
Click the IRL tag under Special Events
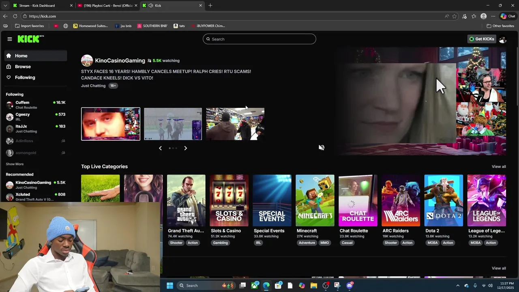pyautogui.click(x=258, y=243)
